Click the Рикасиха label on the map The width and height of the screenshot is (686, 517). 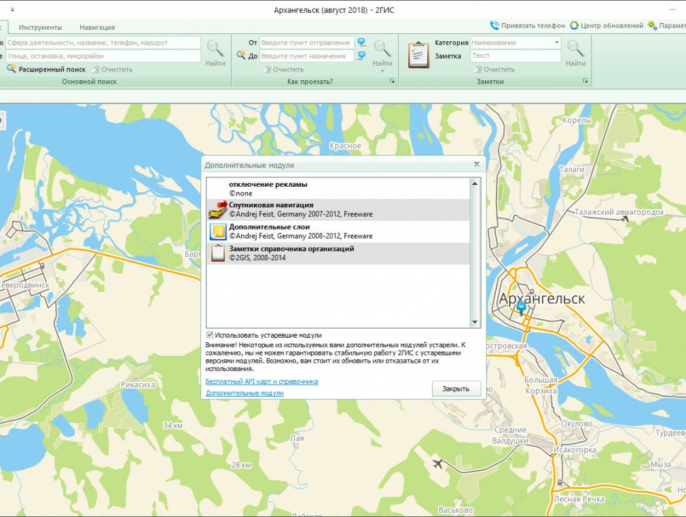139,385
